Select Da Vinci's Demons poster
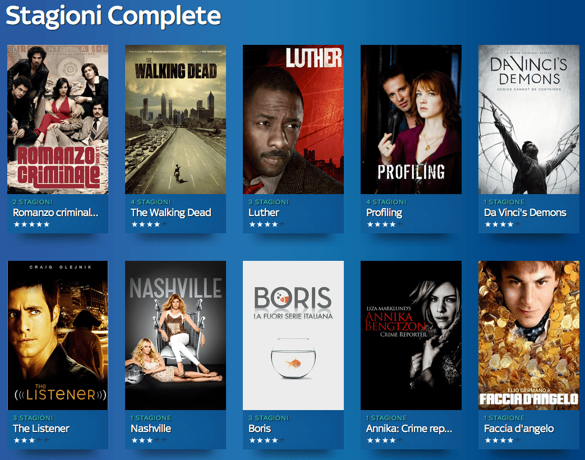The image size is (585, 460). (x=529, y=119)
